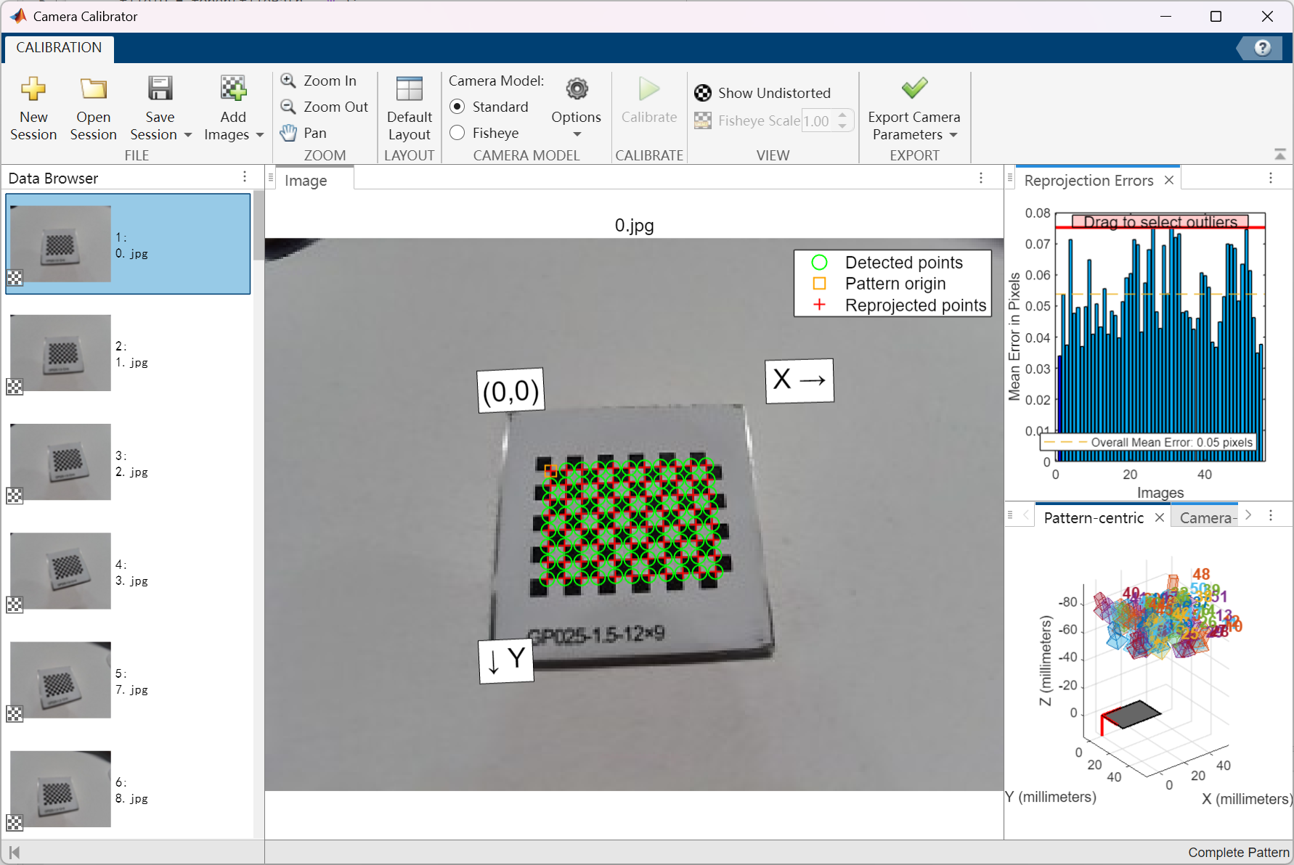The width and height of the screenshot is (1294, 865).
Task: Select the Fisheye camera model
Action: click(457, 133)
